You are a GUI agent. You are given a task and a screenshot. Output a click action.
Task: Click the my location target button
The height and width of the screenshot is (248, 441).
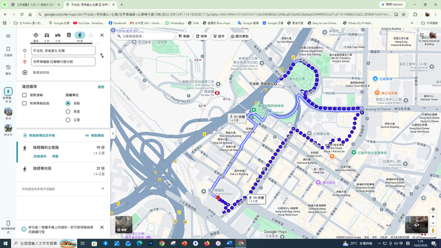pyautogui.click(x=433, y=209)
